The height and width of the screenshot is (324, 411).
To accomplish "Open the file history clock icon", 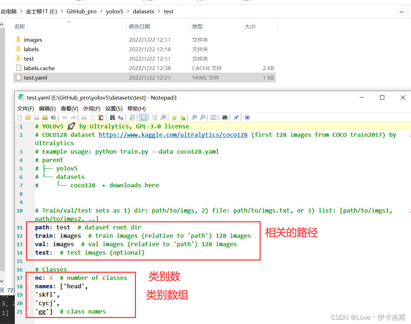I will coord(53,117).
